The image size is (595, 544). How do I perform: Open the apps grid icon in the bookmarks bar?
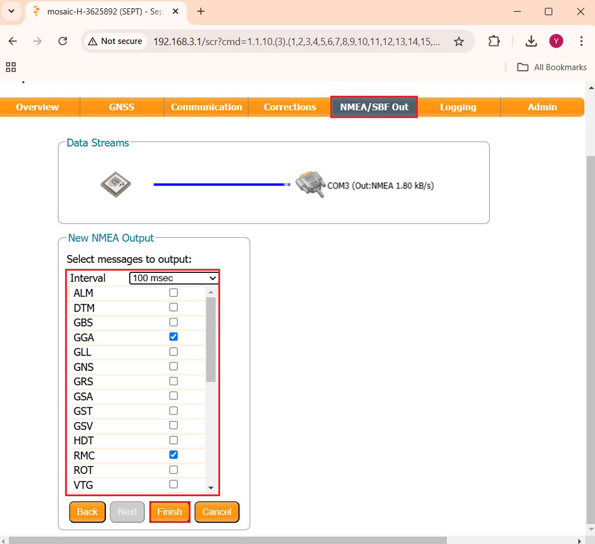tap(11, 67)
